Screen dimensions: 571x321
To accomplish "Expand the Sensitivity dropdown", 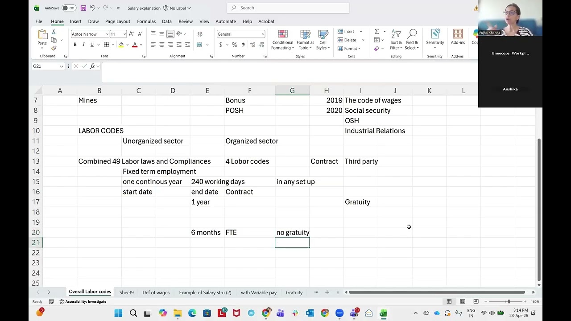I will point(435,48).
